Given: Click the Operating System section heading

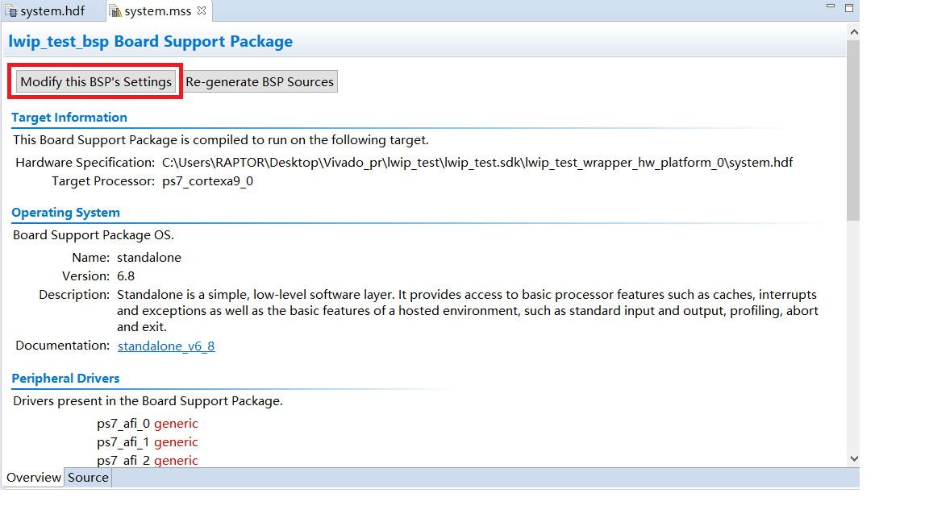Looking at the screenshot, I should (x=66, y=213).
